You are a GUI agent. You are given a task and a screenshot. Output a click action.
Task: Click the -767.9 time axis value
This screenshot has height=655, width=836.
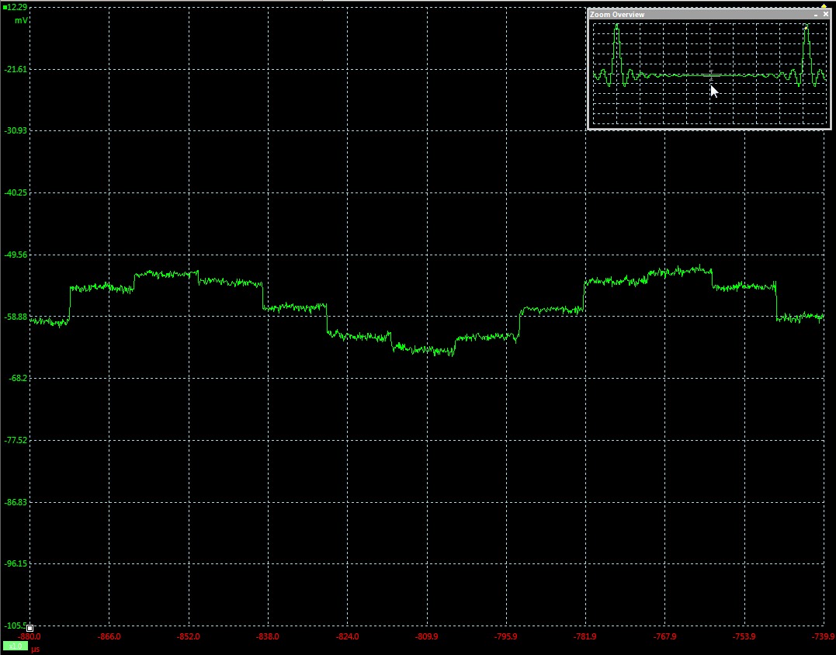665,636
